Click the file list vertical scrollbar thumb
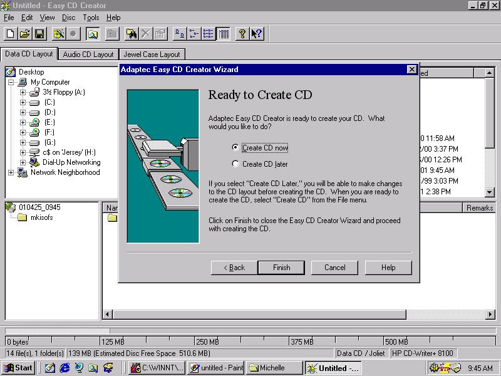The width and height of the screenshot is (501, 376). pos(490,113)
